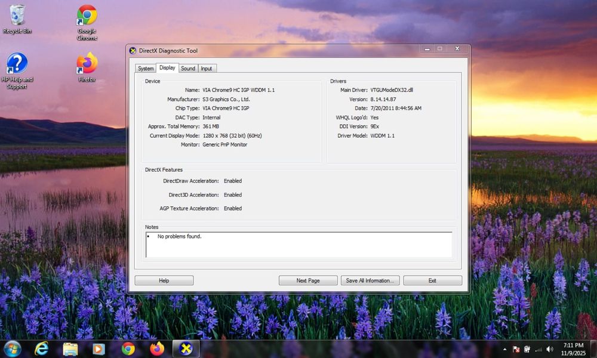This screenshot has width=597, height=358.
Task: Open the network signal tray icon
Action: coord(538,349)
